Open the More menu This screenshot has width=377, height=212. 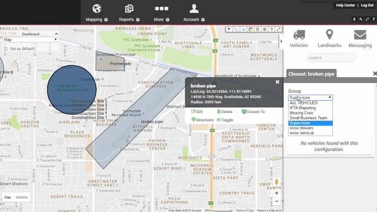click(x=161, y=13)
